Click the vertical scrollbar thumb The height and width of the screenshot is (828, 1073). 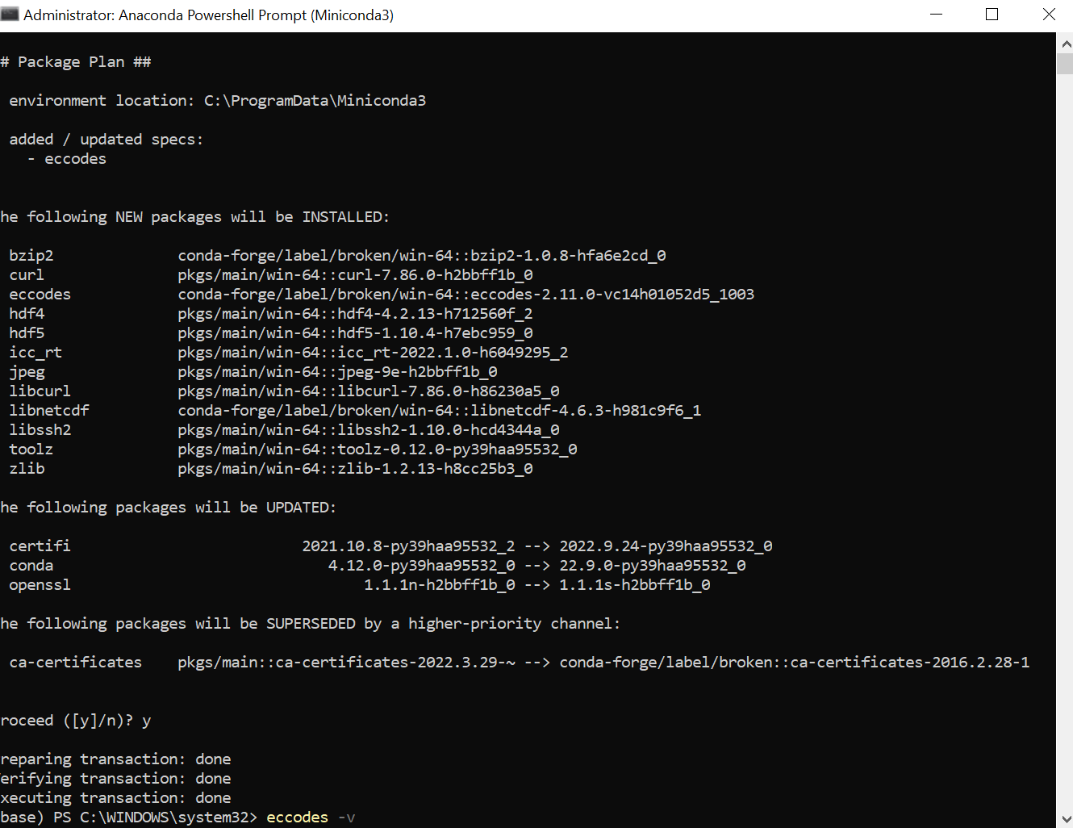coord(1065,64)
